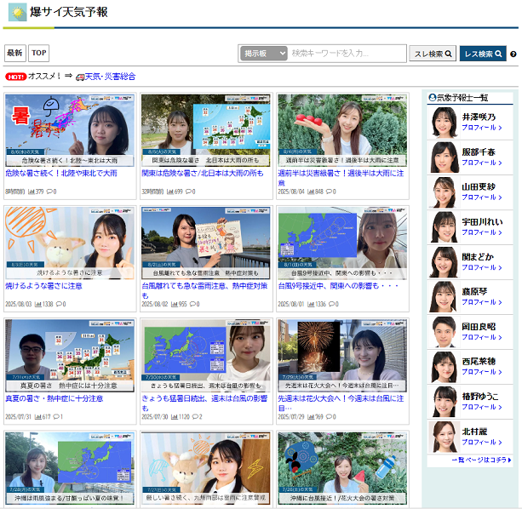Viewport: 522px width, 509px height.
Task: Click the help question mark icon
Action: 513,54
